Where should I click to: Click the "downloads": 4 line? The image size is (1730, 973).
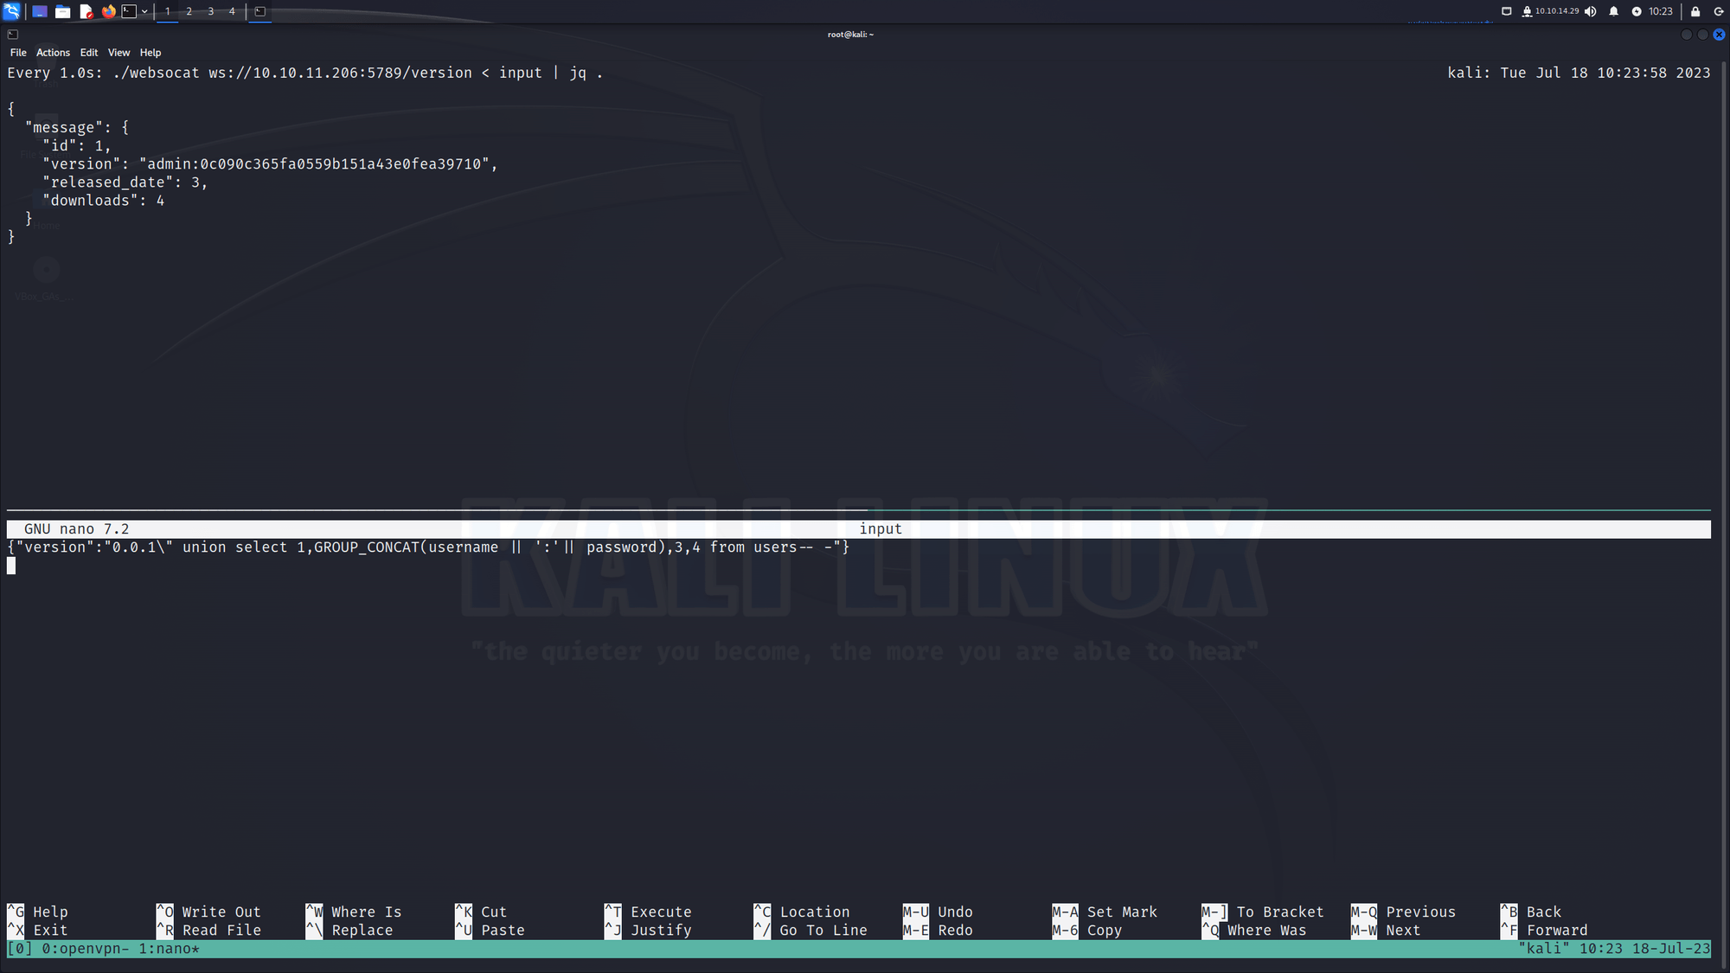point(103,201)
